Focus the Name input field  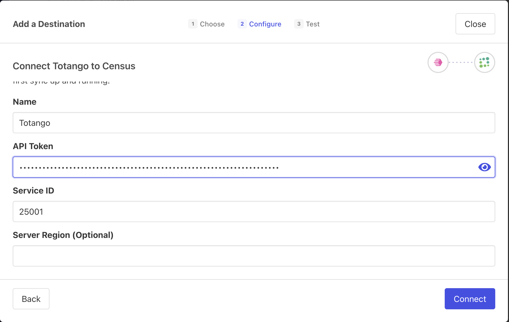[254, 123]
